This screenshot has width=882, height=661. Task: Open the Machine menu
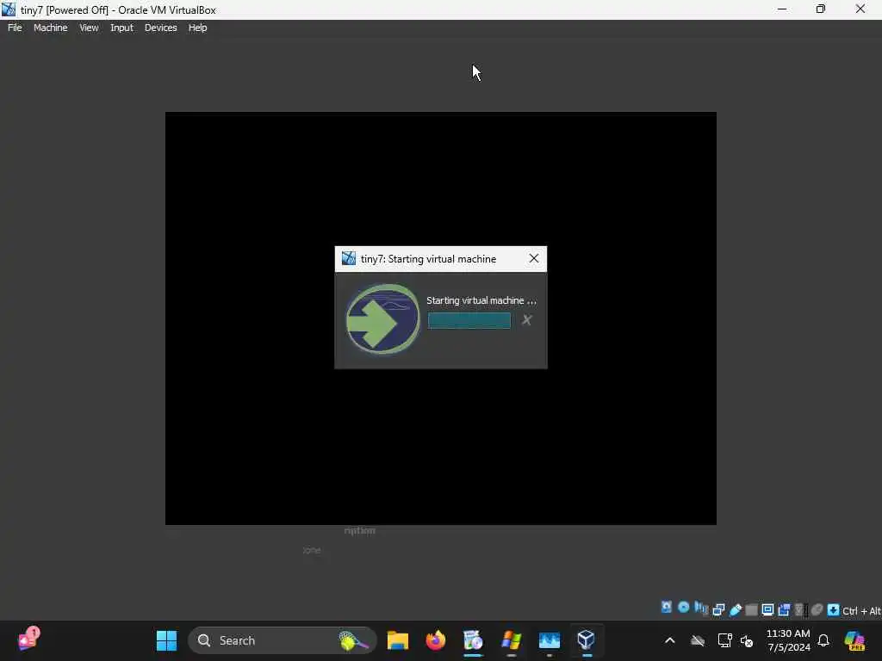50,28
